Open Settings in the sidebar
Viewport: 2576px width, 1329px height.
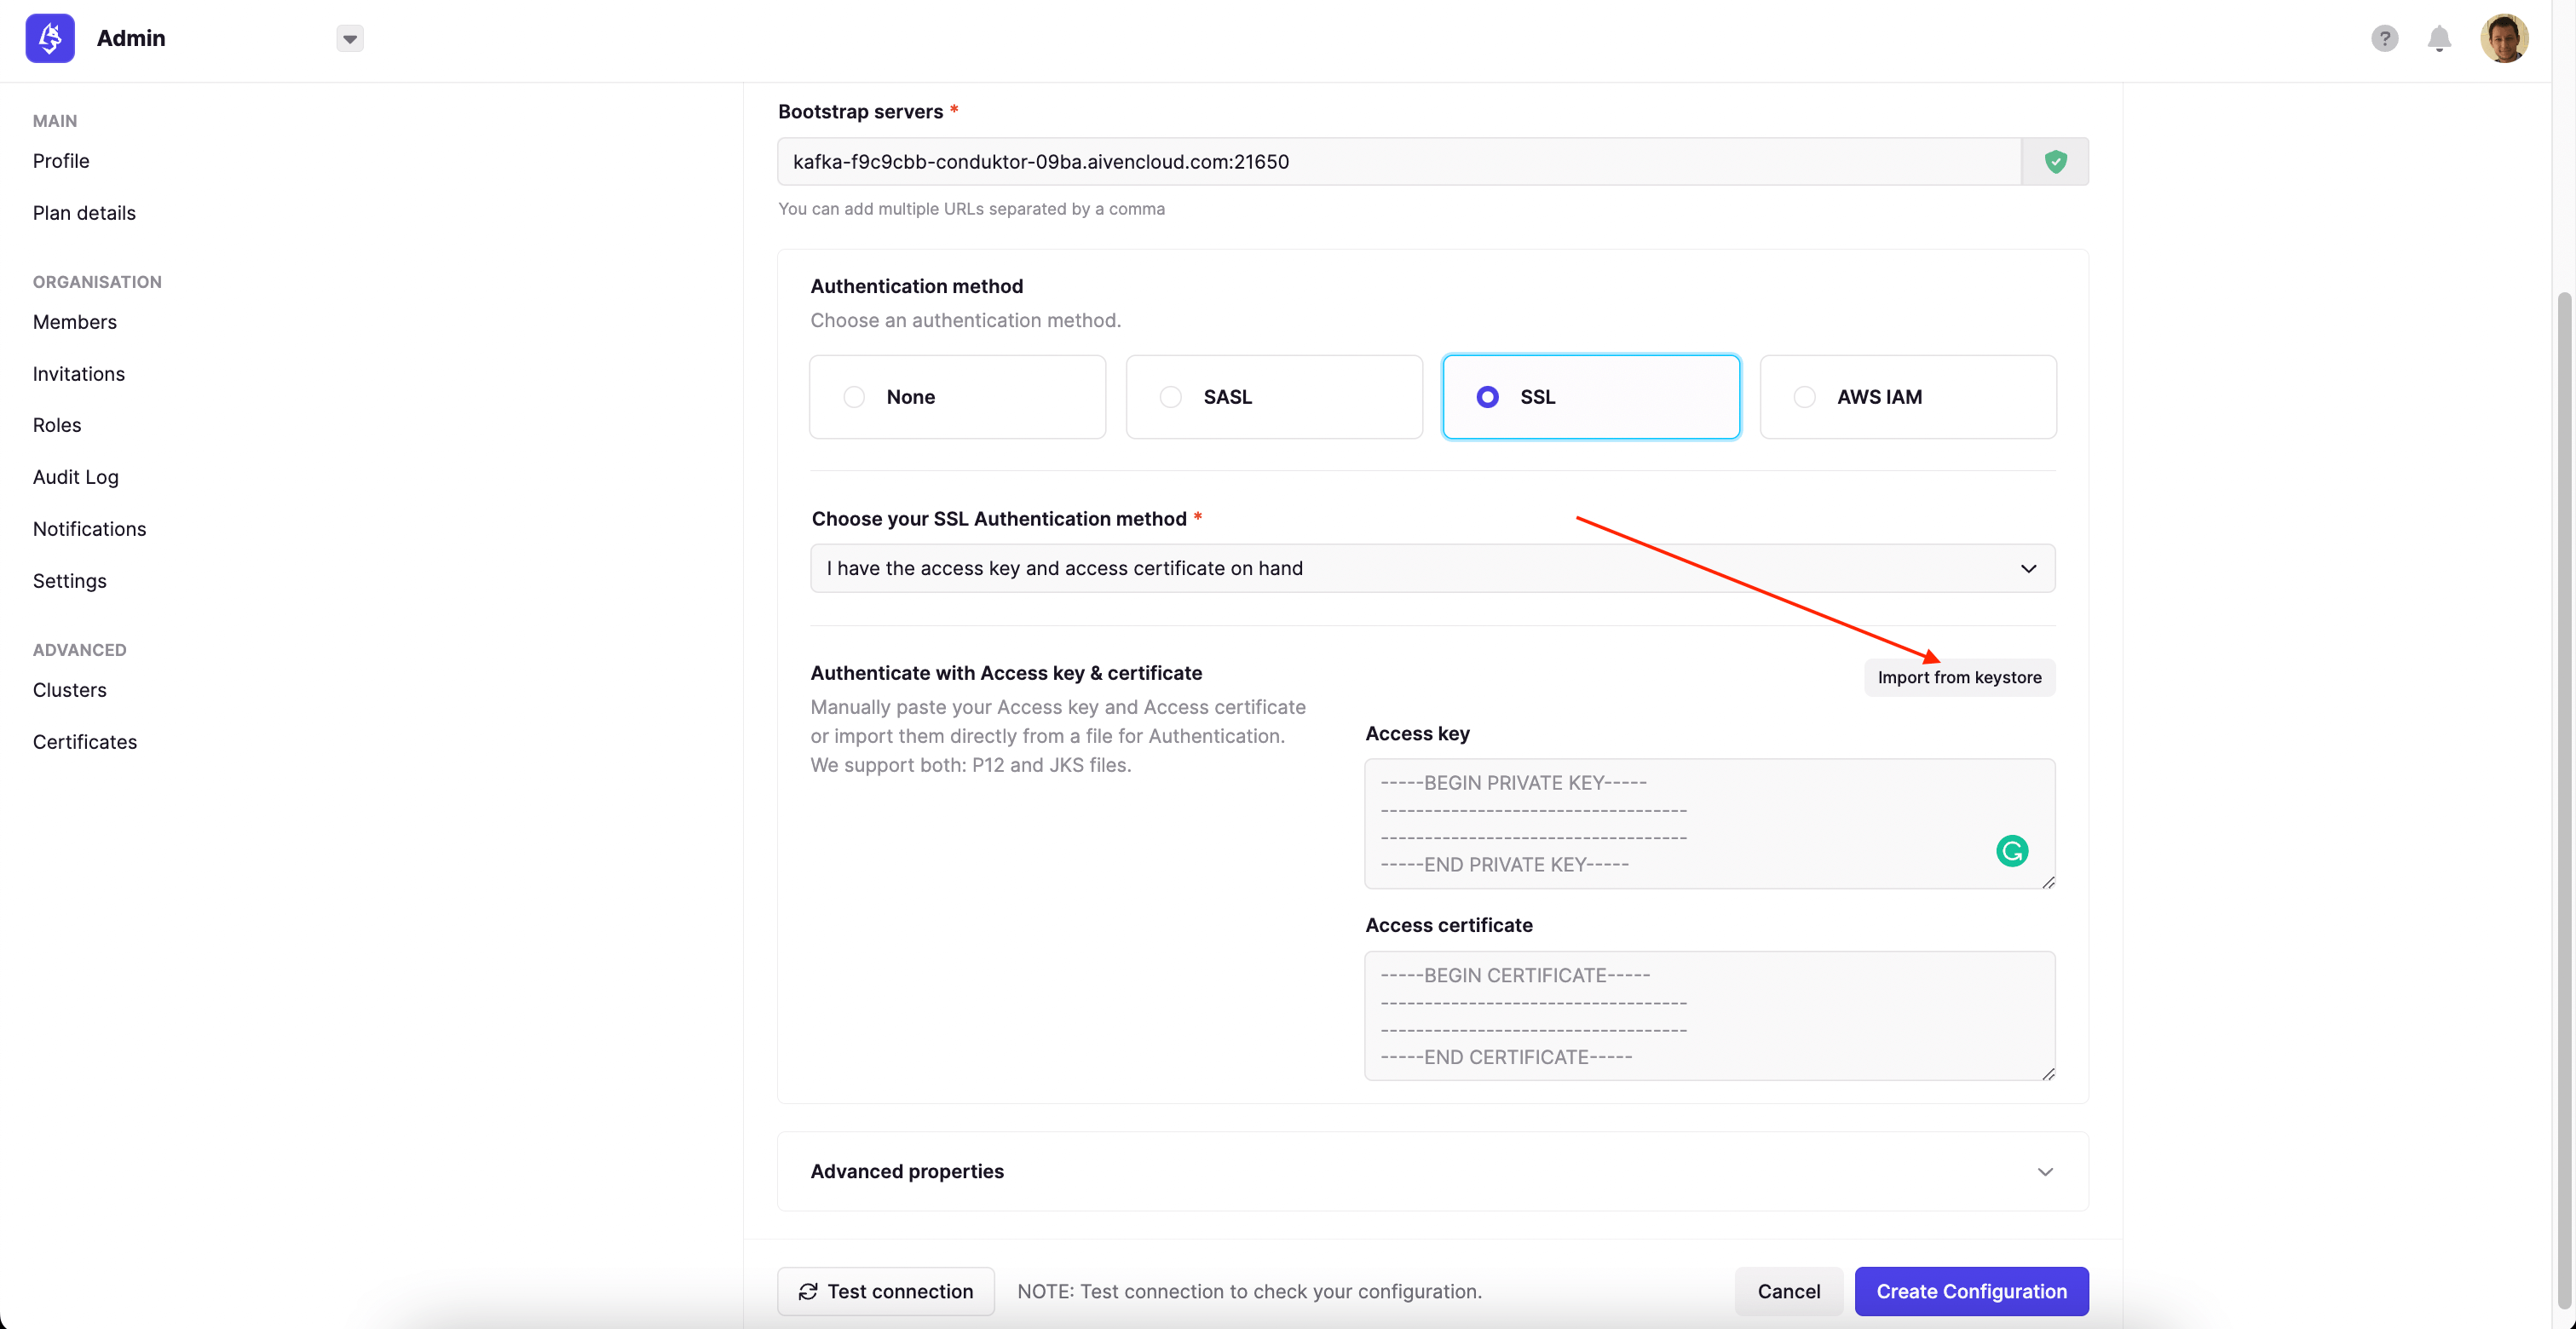click(70, 581)
